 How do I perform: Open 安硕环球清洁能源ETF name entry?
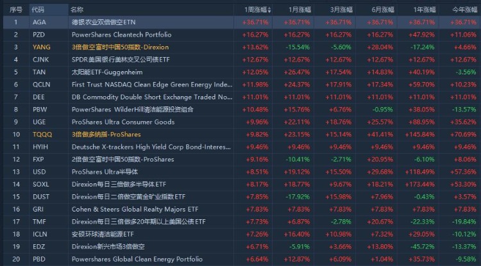click(x=103, y=234)
